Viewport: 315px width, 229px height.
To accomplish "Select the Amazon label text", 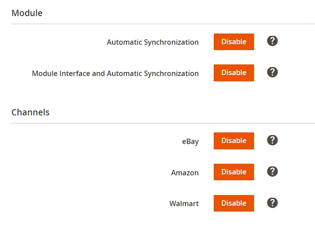I will (x=185, y=173).
